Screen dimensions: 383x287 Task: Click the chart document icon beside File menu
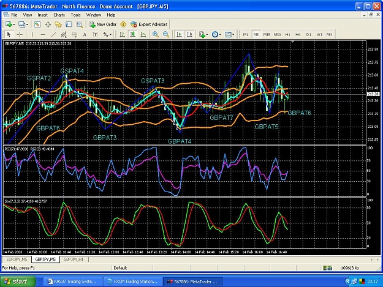coord(6,15)
